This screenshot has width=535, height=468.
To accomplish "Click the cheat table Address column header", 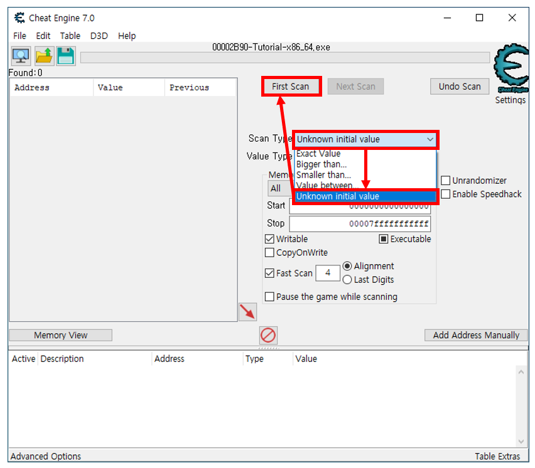I will (197, 359).
